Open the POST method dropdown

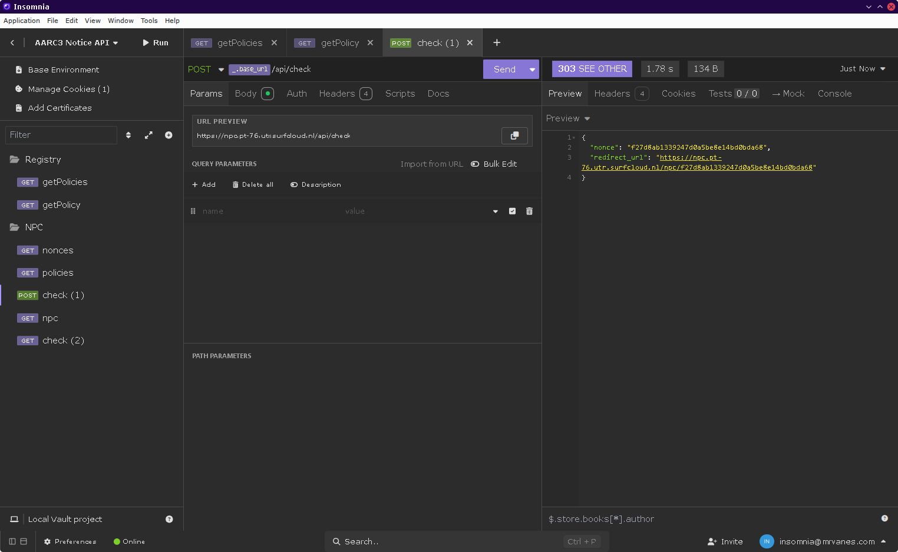click(x=206, y=70)
